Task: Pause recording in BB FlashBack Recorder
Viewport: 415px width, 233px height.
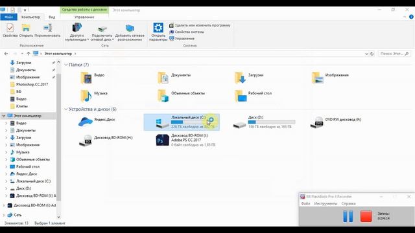Action: [x=348, y=216]
